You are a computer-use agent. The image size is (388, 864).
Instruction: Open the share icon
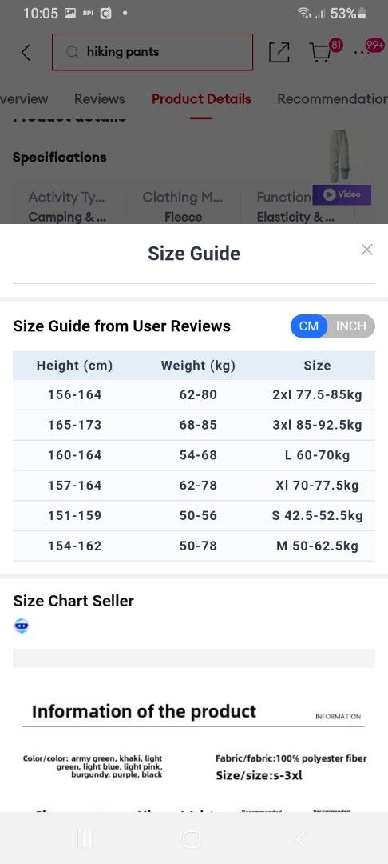279,52
